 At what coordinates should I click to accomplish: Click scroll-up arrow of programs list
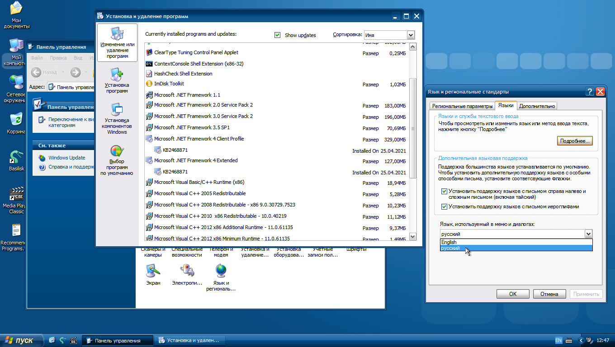pos(412,47)
